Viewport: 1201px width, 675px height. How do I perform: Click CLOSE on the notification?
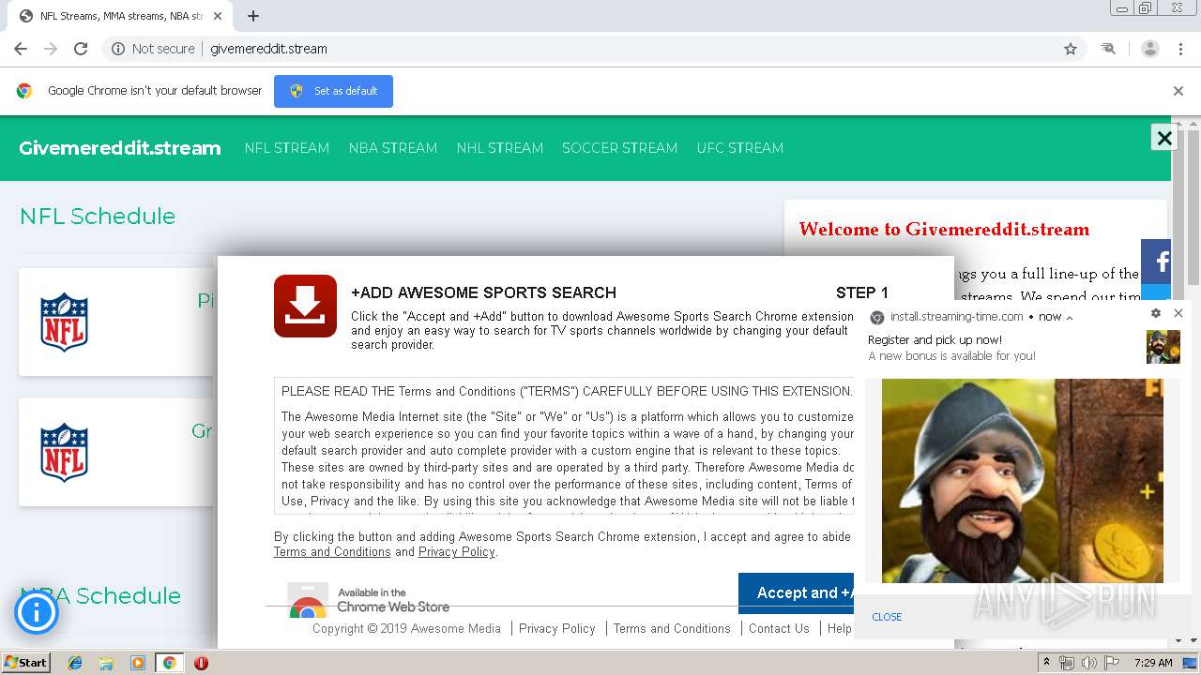pos(887,617)
